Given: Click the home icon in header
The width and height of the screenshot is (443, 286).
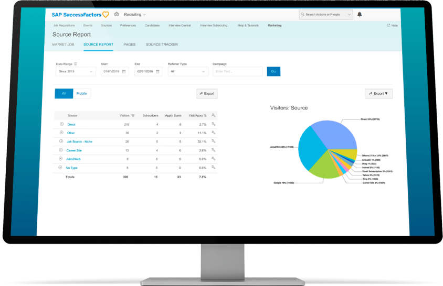Looking at the screenshot, I should click(117, 15).
